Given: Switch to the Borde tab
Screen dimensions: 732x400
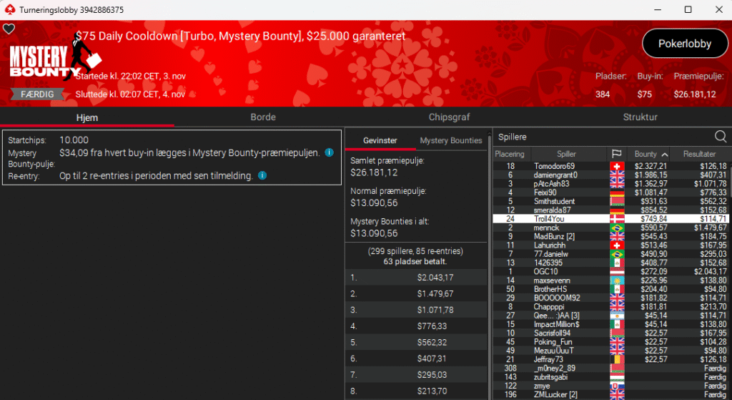Looking at the screenshot, I should (262, 117).
